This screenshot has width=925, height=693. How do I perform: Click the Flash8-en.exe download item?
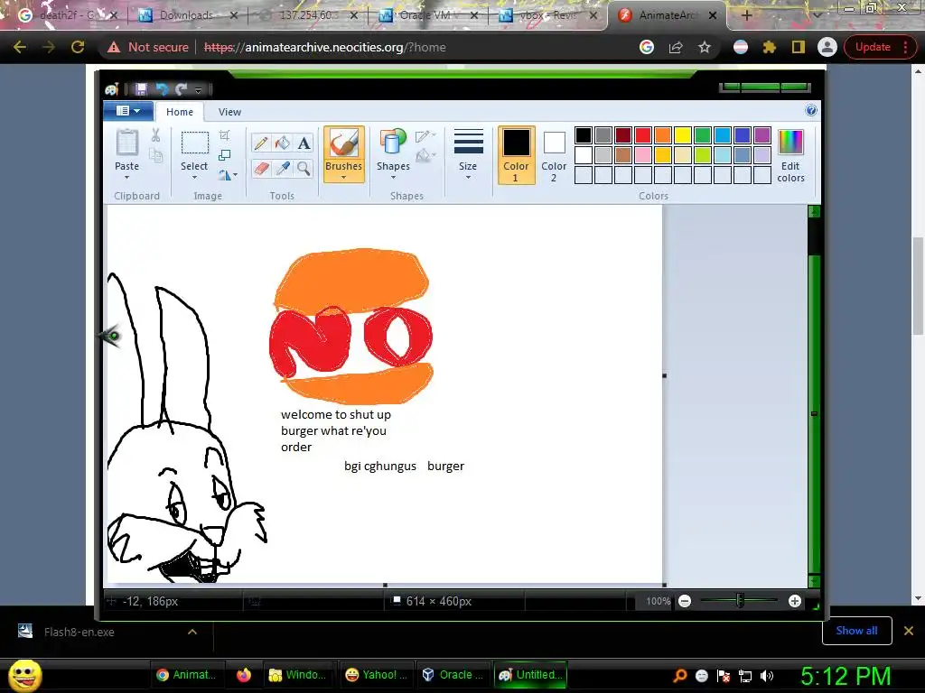(x=79, y=632)
